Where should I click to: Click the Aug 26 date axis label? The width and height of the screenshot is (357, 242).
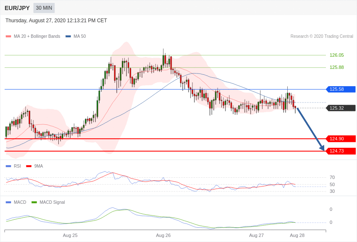163,235
